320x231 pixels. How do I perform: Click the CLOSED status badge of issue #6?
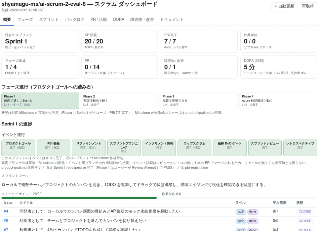[305, 221]
